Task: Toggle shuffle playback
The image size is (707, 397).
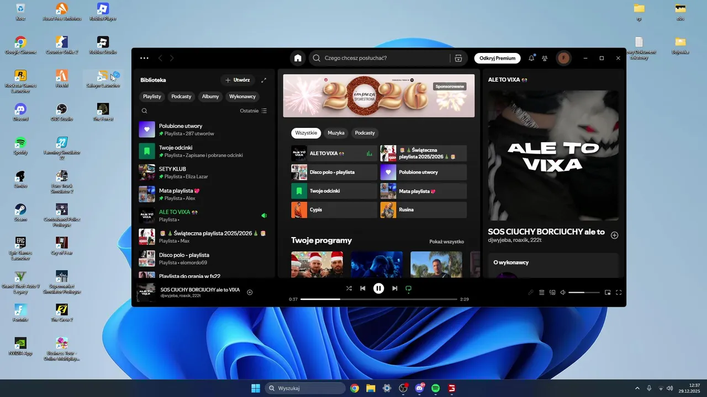Action: [x=349, y=288]
